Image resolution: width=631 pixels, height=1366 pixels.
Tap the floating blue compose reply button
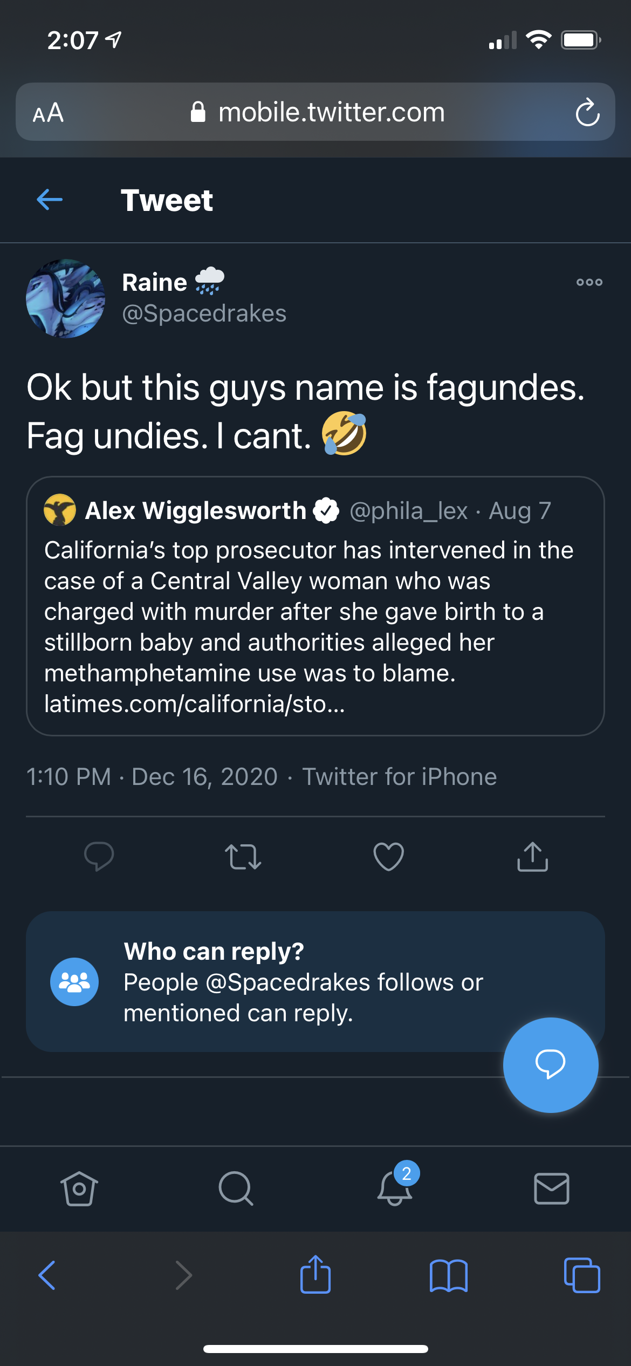(551, 1064)
